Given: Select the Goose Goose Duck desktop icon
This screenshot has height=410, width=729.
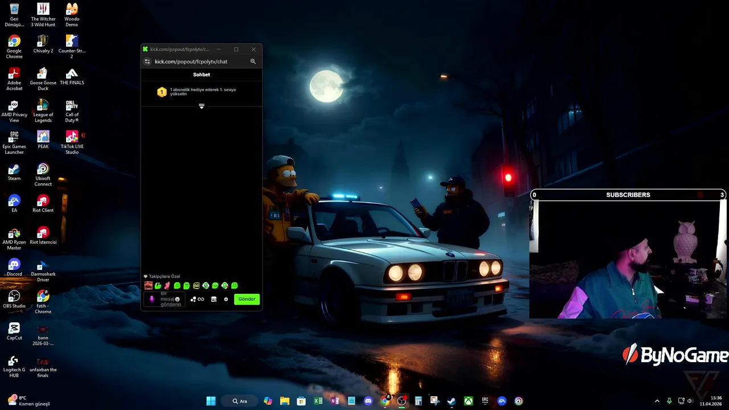Looking at the screenshot, I should pos(43,79).
